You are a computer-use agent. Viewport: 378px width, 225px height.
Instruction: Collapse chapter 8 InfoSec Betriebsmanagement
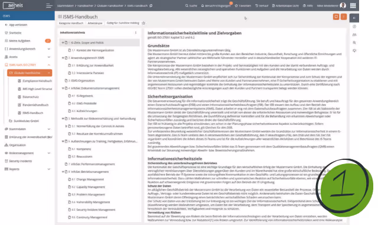pos(63,172)
